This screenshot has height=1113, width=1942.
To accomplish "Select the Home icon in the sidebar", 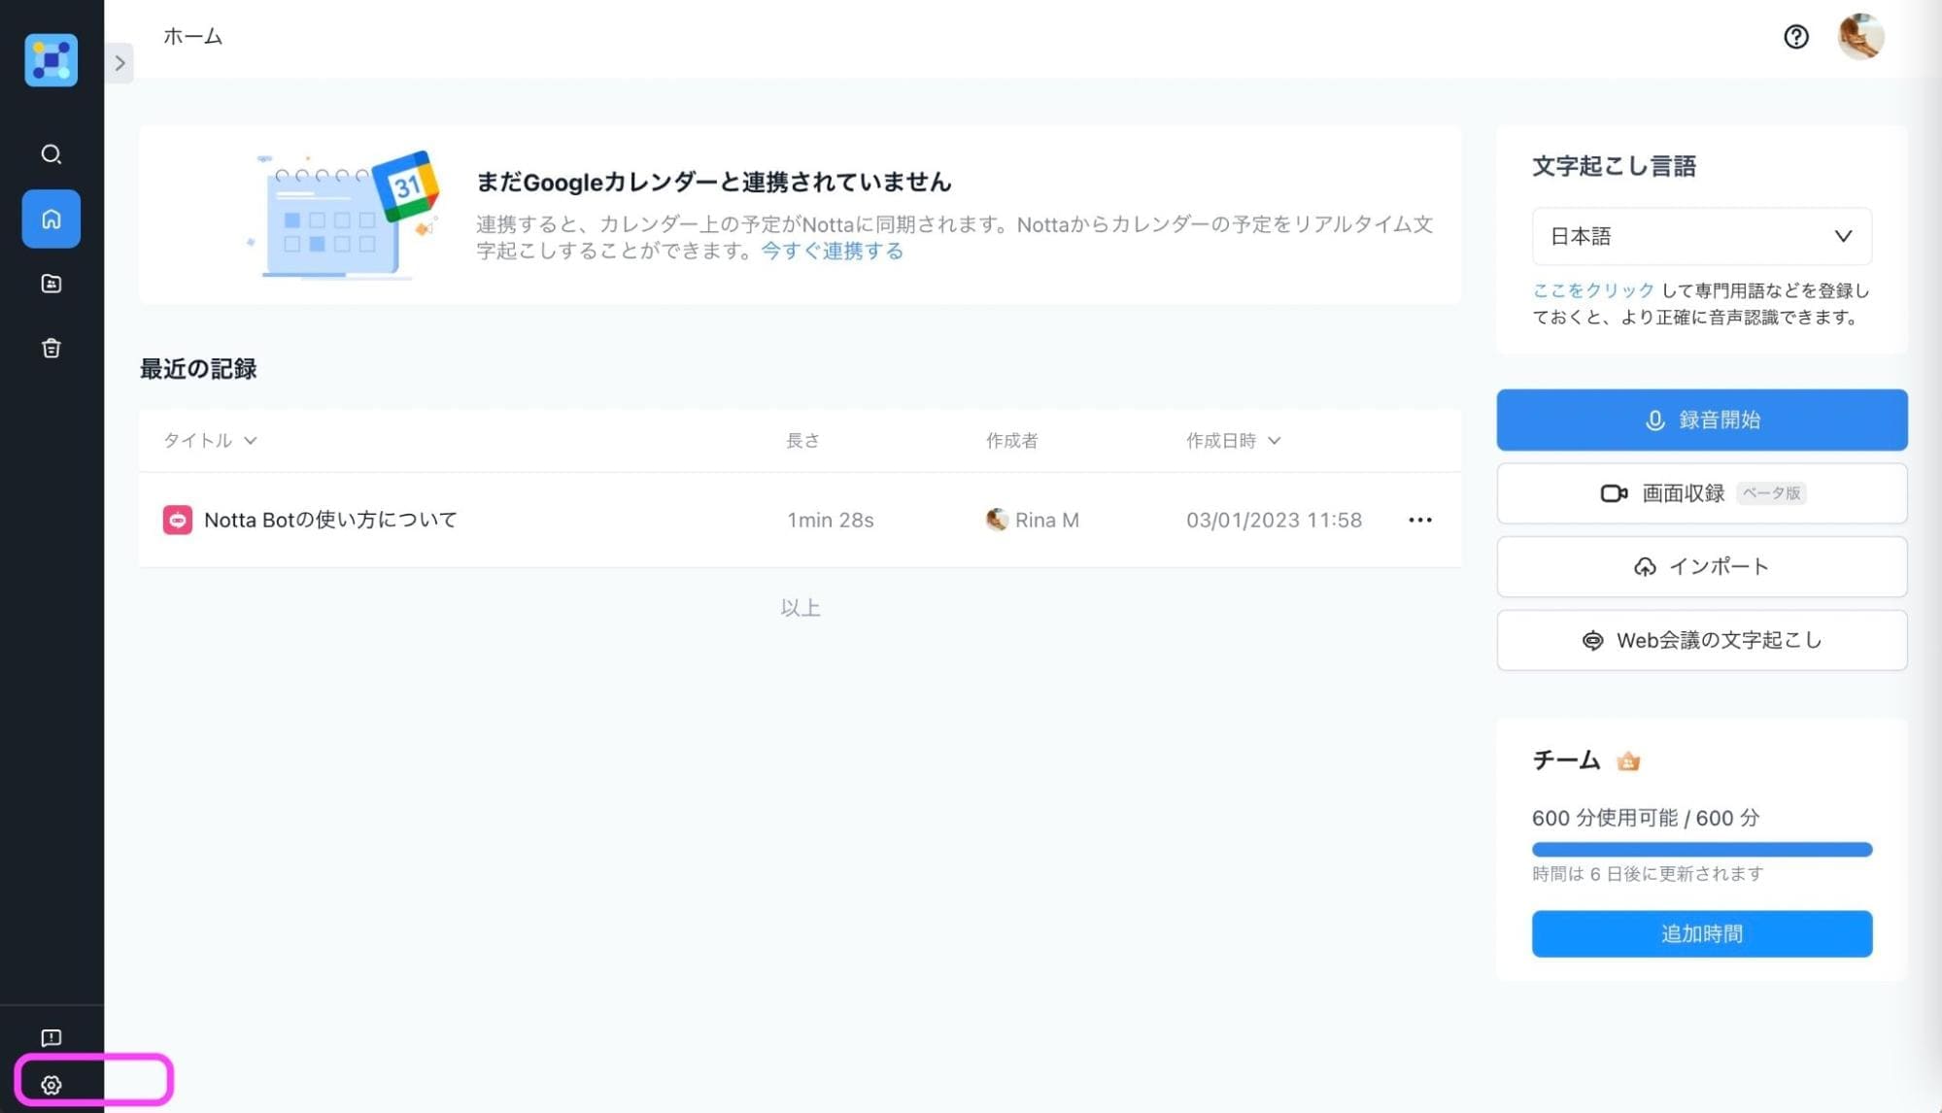I will pyautogui.click(x=51, y=219).
